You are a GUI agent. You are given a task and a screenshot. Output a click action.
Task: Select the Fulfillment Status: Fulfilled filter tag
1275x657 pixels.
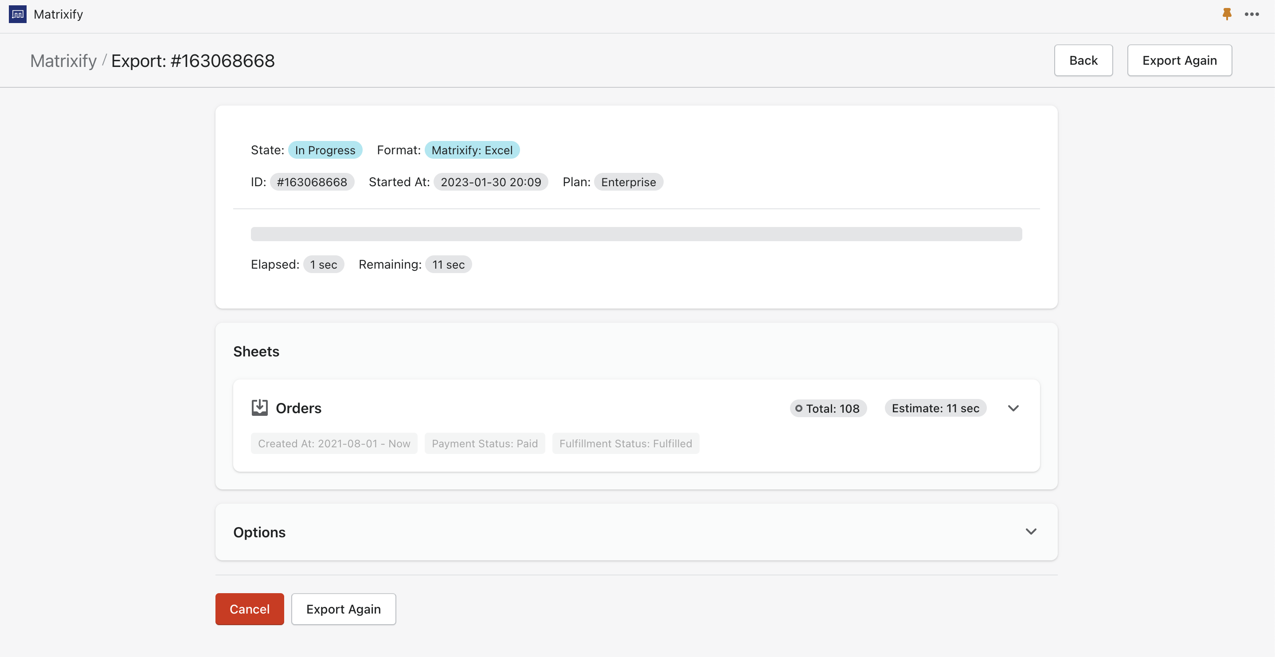(x=625, y=443)
